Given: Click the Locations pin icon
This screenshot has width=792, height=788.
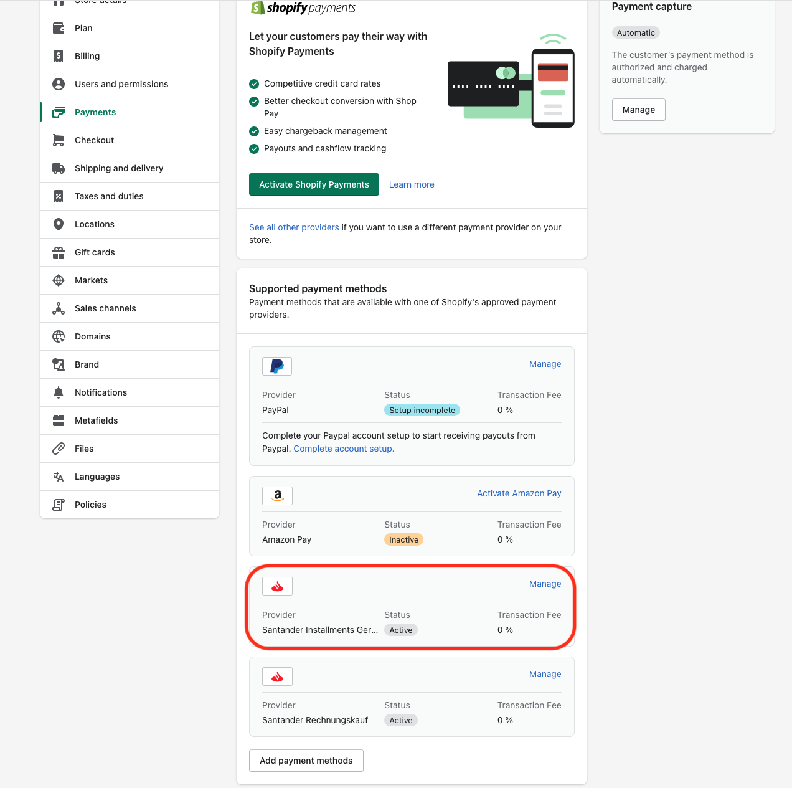Looking at the screenshot, I should tap(59, 224).
